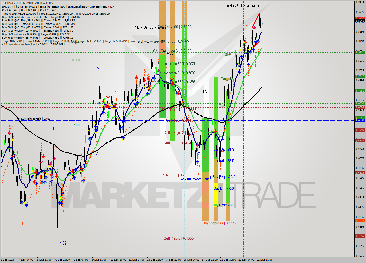Click the topmost 0 New Sell wave started label

coord(244,6)
